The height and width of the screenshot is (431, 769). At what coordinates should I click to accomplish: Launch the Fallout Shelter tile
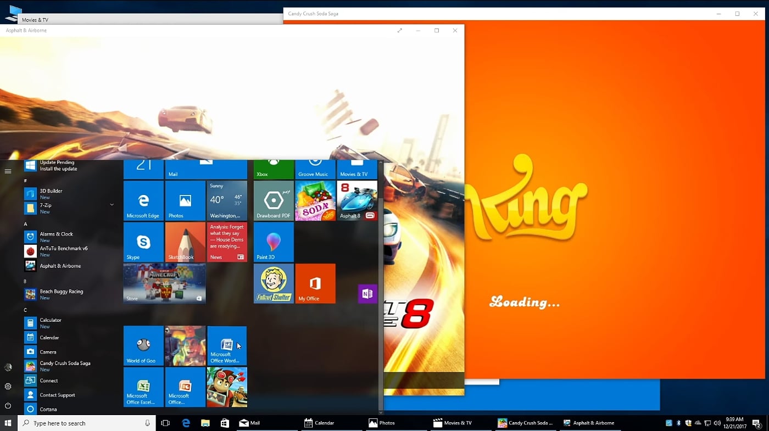274,283
